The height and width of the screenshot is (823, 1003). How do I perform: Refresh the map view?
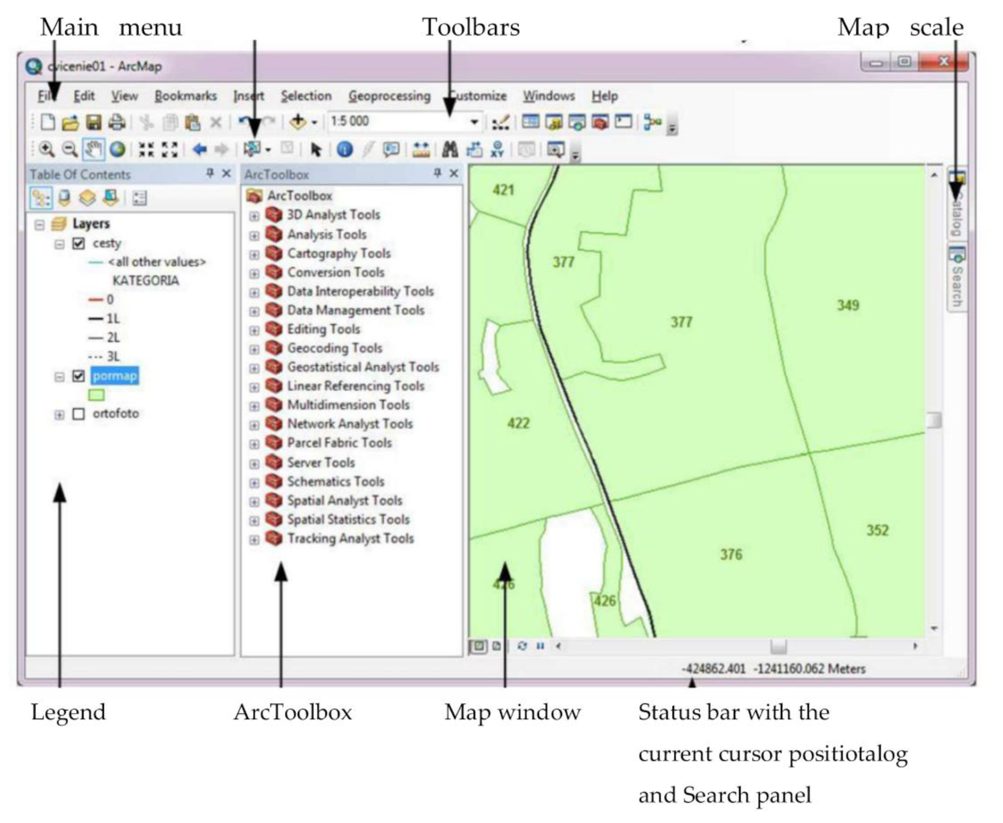[x=522, y=646]
